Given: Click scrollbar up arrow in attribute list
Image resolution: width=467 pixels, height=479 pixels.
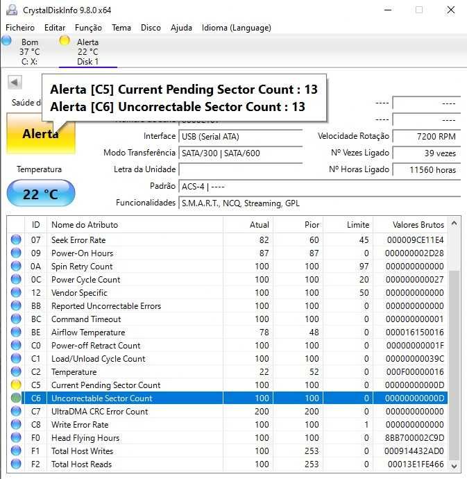Looking at the screenshot, I should [455, 224].
